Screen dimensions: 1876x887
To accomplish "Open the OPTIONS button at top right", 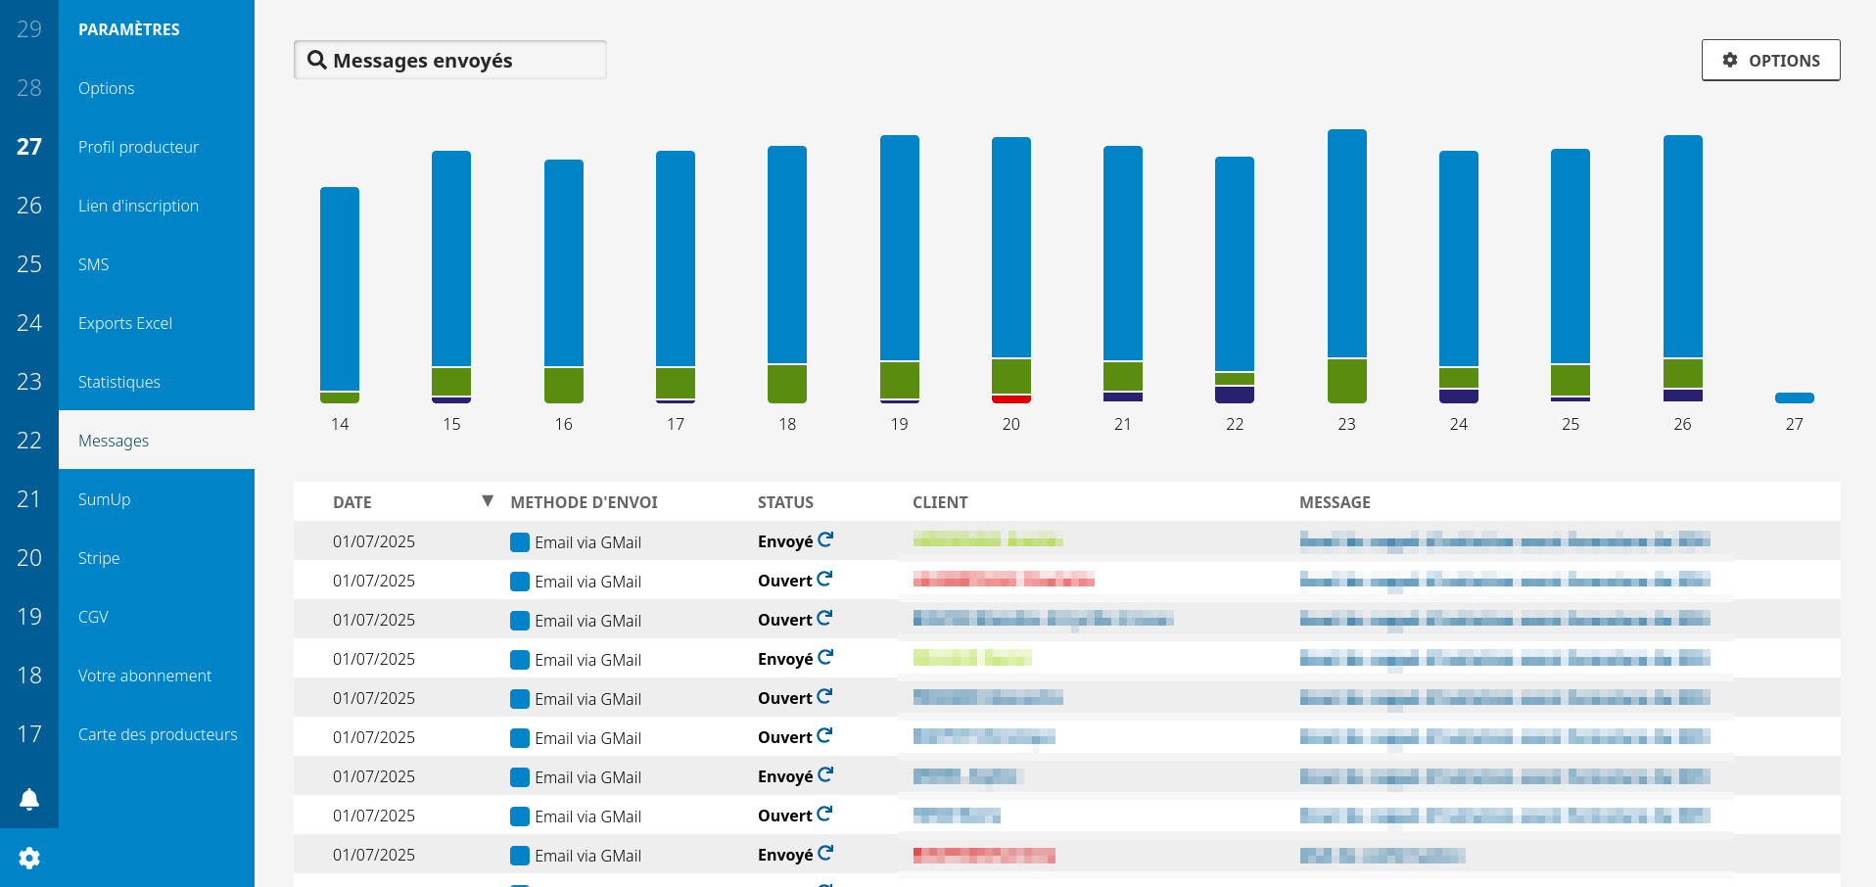I will pos(1770,61).
